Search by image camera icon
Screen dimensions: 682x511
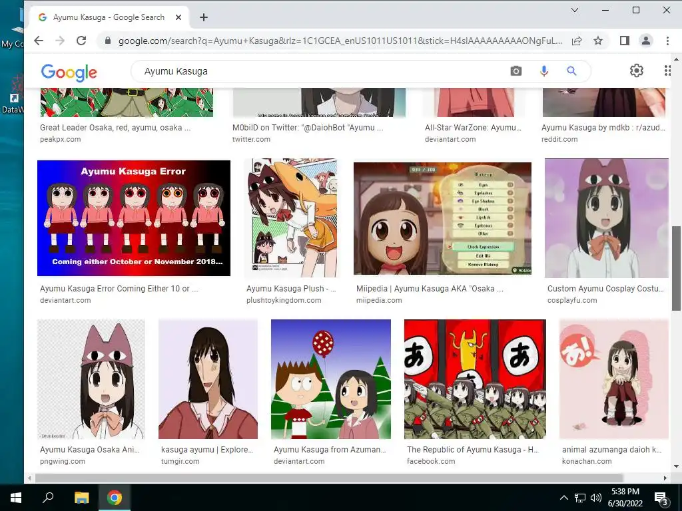[516, 71]
